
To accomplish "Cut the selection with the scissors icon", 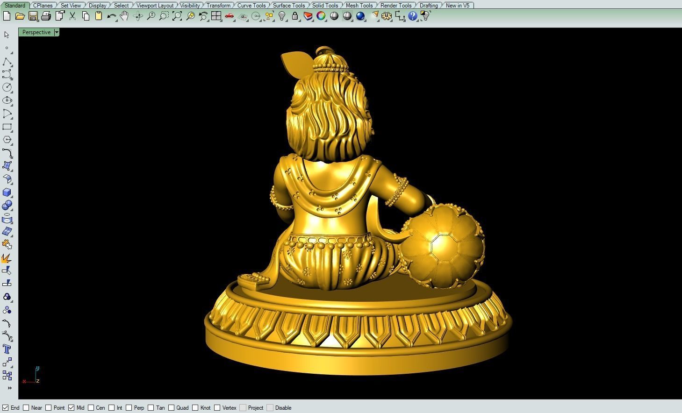I will tap(72, 16).
